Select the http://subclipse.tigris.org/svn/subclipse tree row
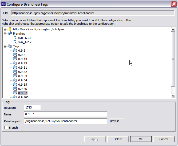This screenshot has width=178, height=146. coord(38,29)
